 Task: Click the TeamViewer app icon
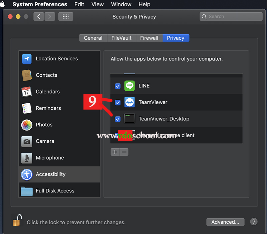[129, 102]
